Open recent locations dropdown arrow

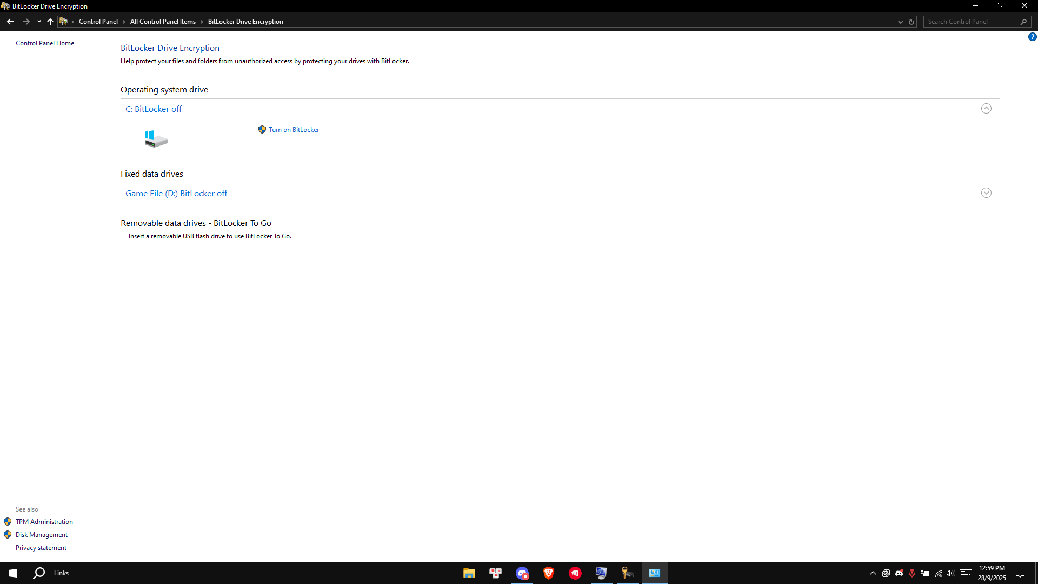39,22
